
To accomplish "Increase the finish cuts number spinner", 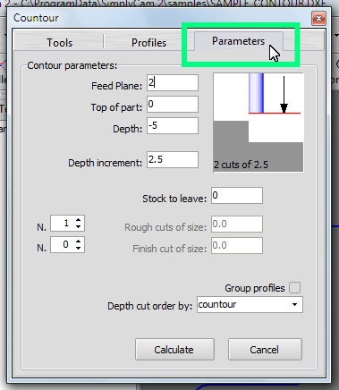I will click(x=78, y=242).
